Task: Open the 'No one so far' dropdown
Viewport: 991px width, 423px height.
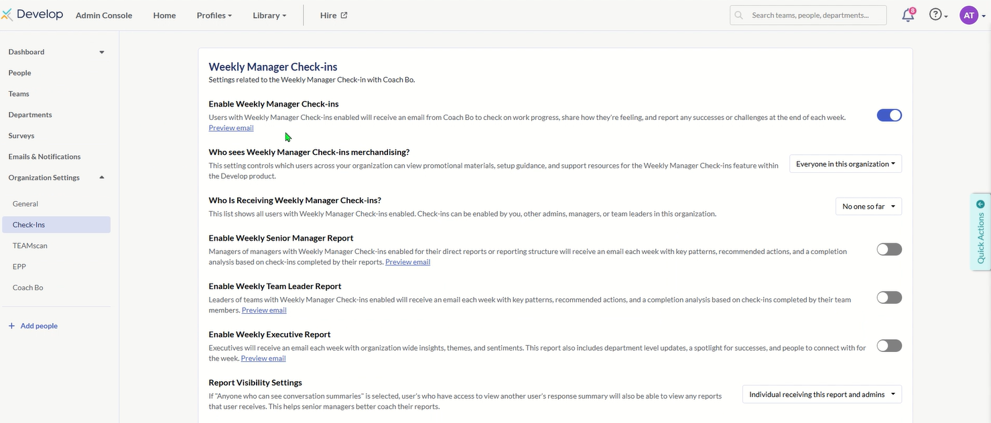Action: 868,207
